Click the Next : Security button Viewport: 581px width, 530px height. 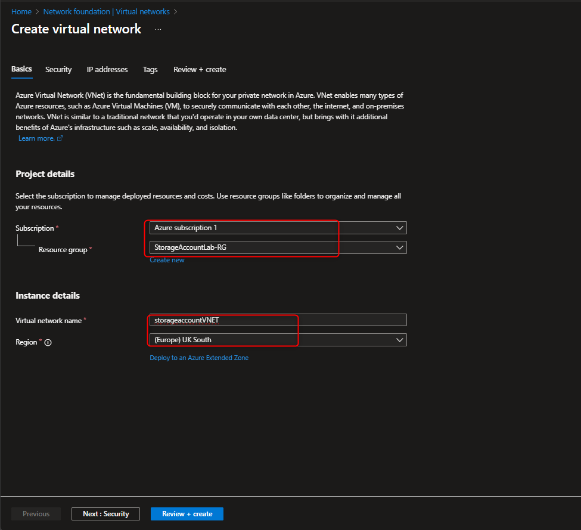click(105, 513)
